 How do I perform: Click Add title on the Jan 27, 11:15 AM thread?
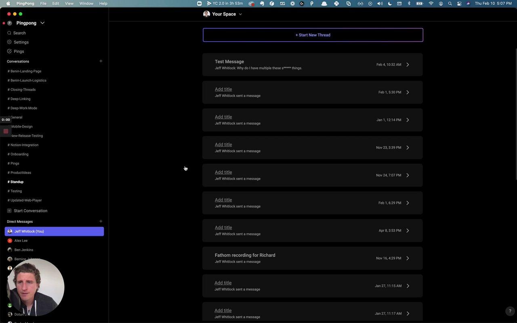click(x=223, y=283)
